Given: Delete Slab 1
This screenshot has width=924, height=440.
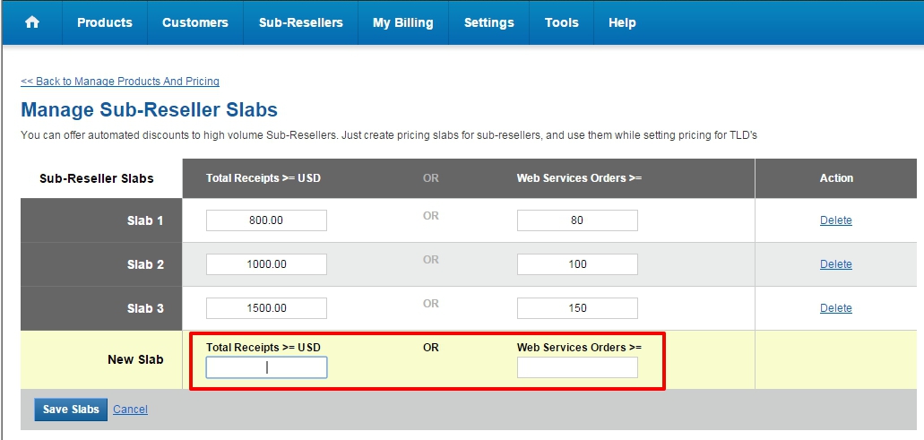Looking at the screenshot, I should pyautogui.click(x=835, y=220).
